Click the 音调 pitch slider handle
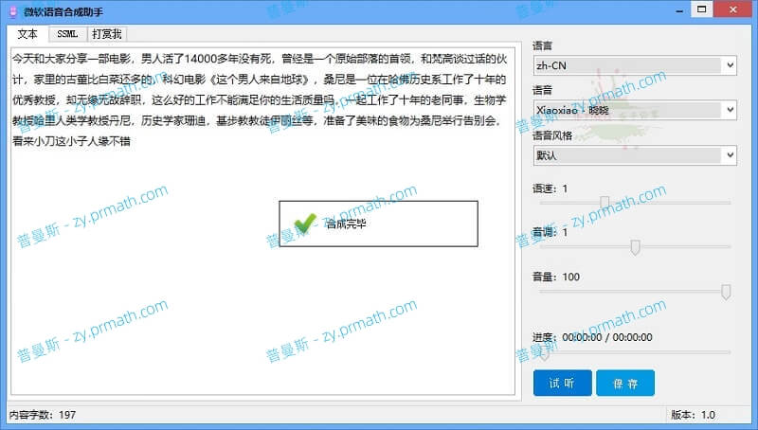This screenshot has height=430, width=758. click(635, 247)
